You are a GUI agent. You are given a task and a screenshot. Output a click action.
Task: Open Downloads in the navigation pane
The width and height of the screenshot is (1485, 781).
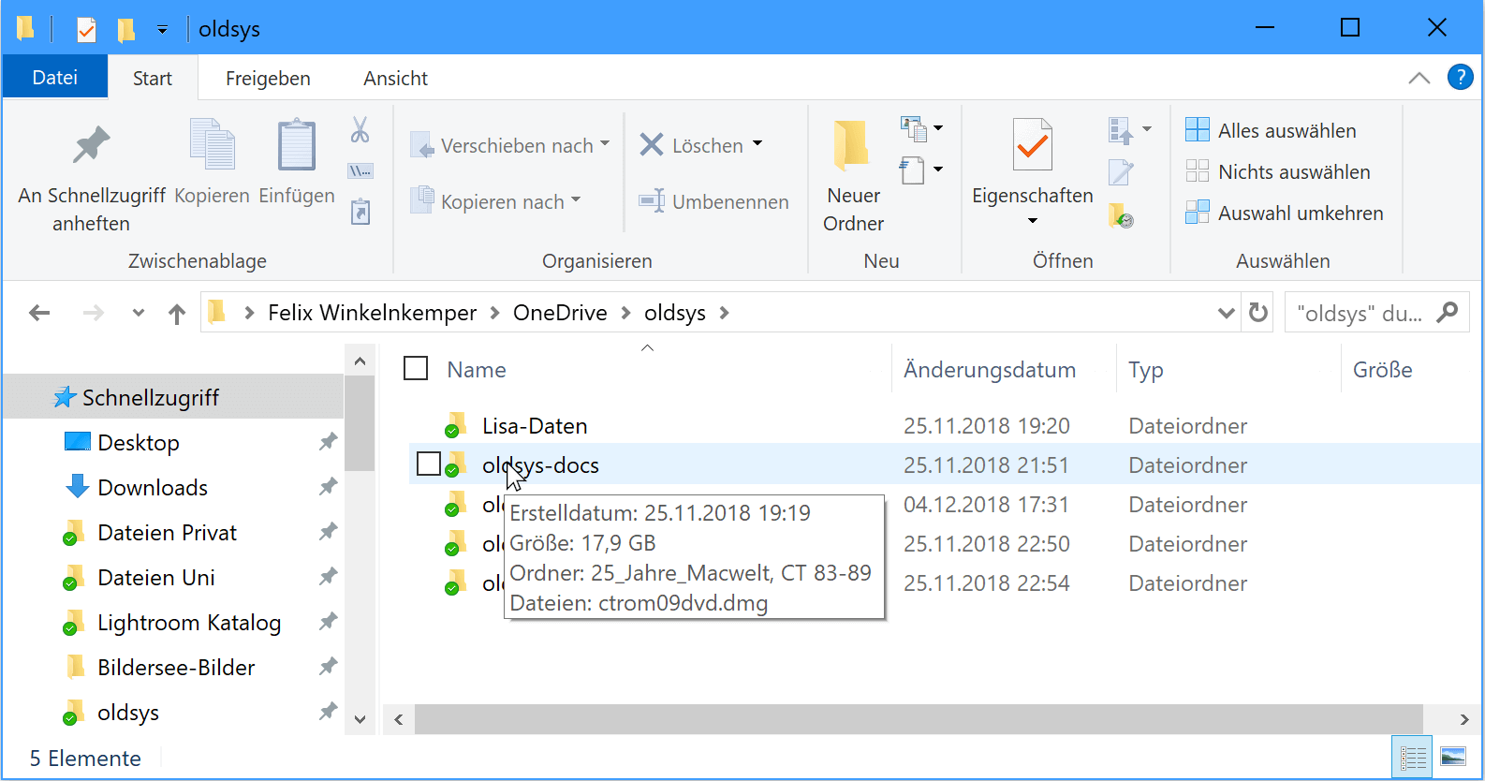click(153, 488)
